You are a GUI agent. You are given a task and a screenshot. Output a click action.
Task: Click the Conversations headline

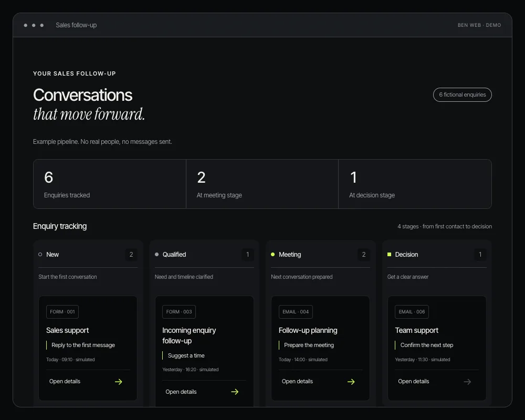[x=83, y=95]
